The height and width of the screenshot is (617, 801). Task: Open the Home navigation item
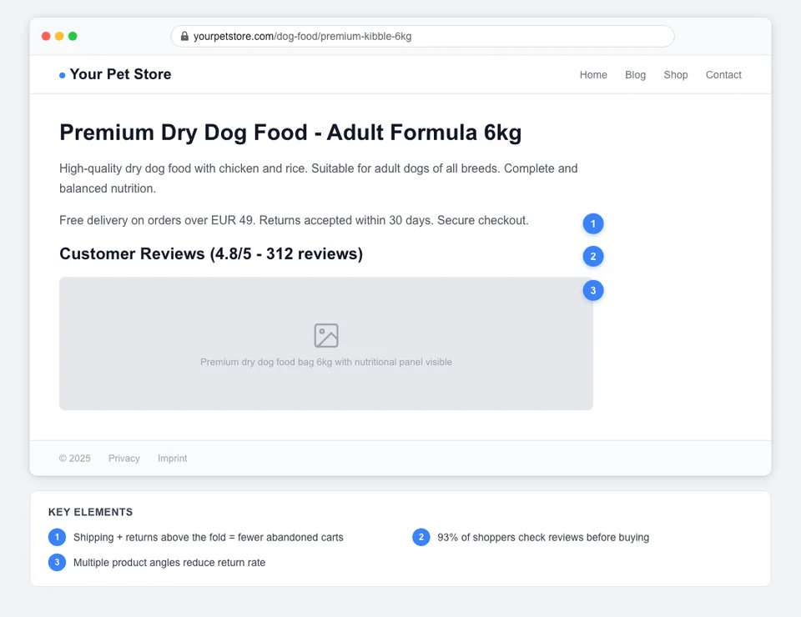(x=593, y=74)
